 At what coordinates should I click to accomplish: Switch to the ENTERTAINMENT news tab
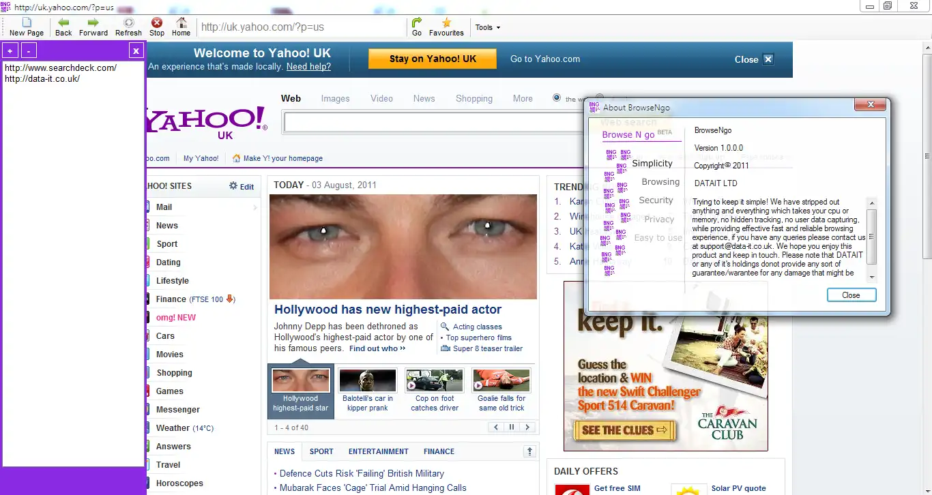(379, 451)
